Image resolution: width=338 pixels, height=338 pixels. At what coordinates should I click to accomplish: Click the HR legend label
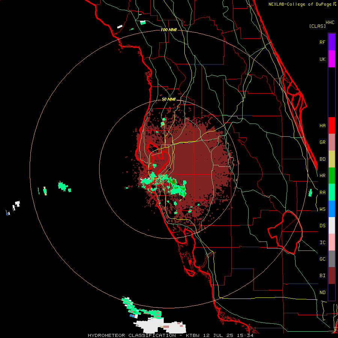(x=322, y=176)
